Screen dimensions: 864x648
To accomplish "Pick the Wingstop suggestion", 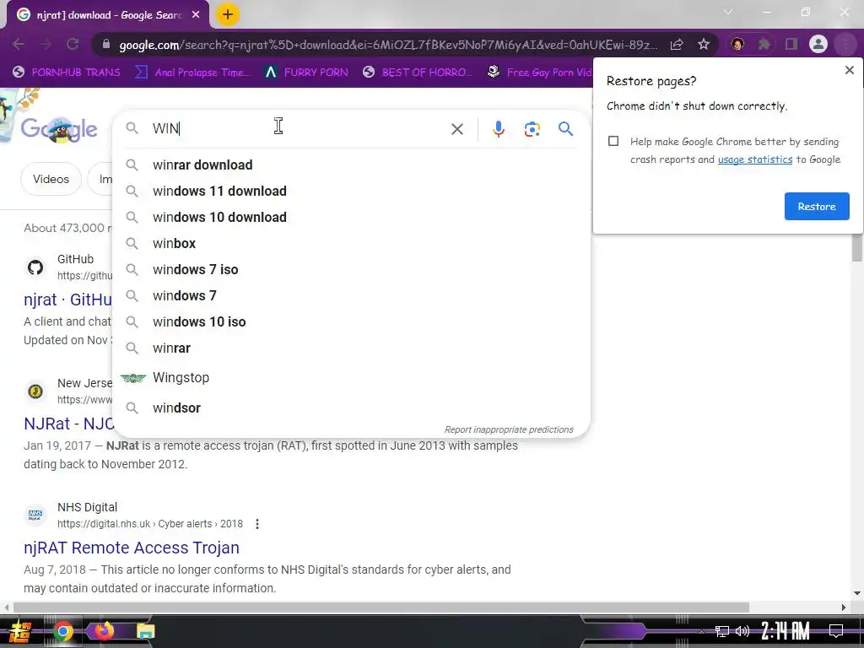I will coord(351,377).
